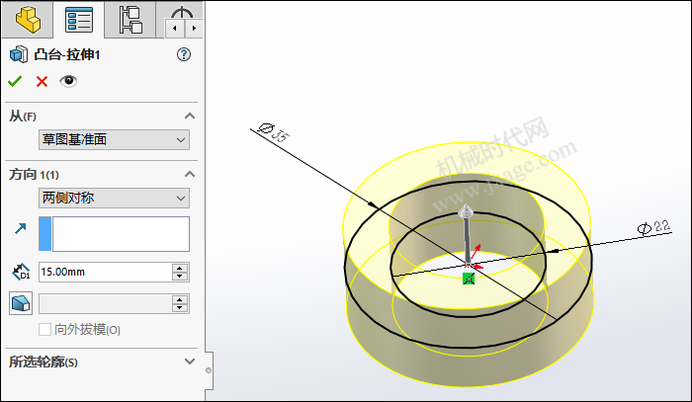This screenshot has height=402, width=692.
Task: Open the 草图基准面 start condition dropdown
Action: coord(114,139)
